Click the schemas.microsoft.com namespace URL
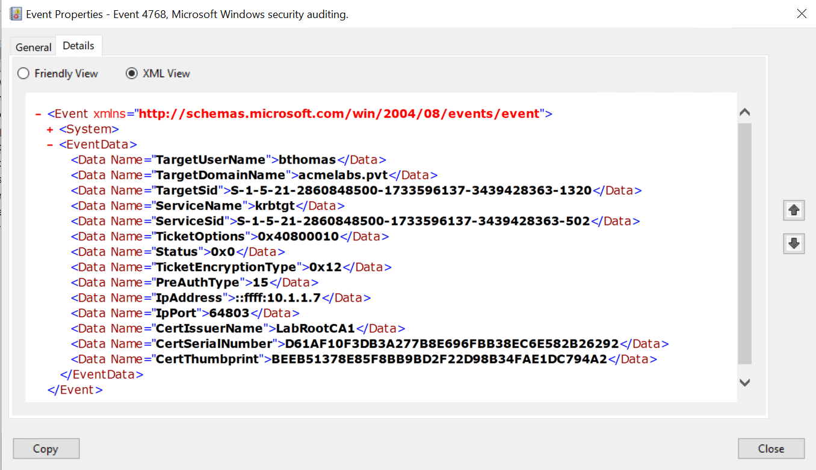The width and height of the screenshot is (816, 470). (x=339, y=114)
